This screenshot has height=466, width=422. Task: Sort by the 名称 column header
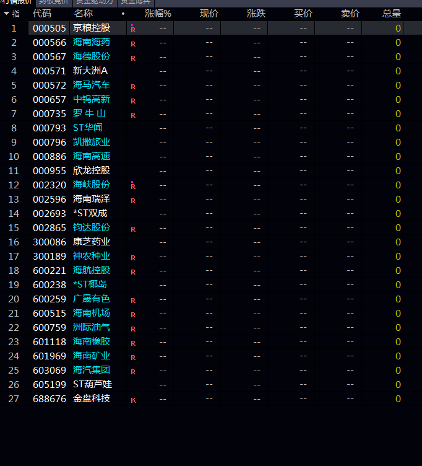84,14
